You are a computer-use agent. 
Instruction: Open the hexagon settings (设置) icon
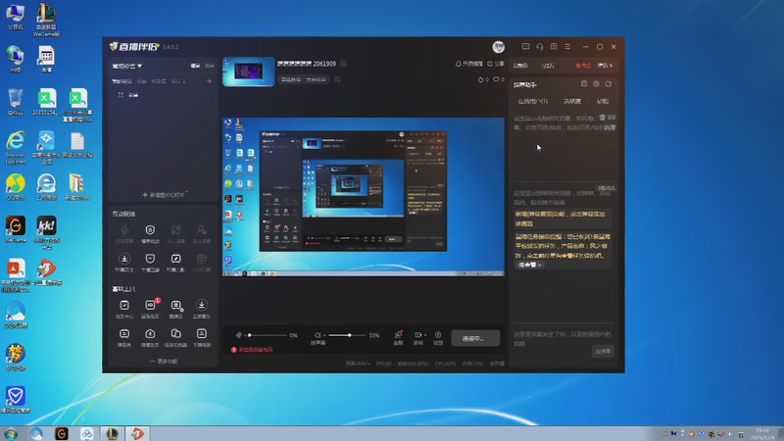click(438, 337)
